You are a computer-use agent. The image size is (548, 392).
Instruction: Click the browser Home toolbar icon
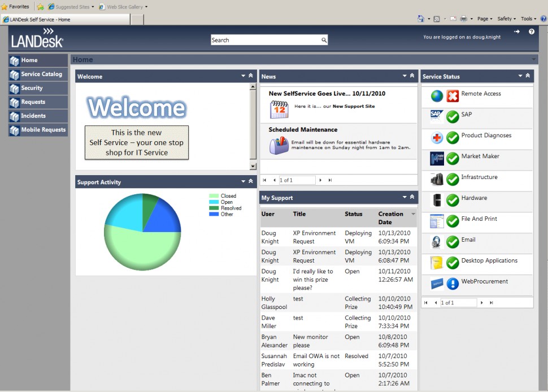tap(421, 19)
